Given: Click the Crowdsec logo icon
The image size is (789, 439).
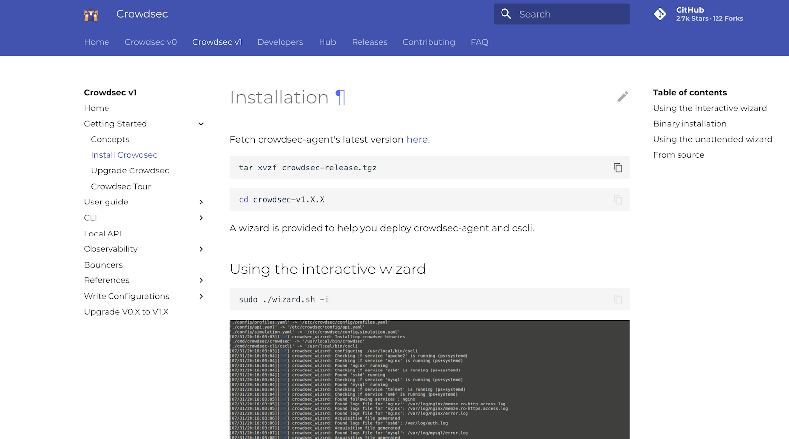Looking at the screenshot, I should pos(91,15).
